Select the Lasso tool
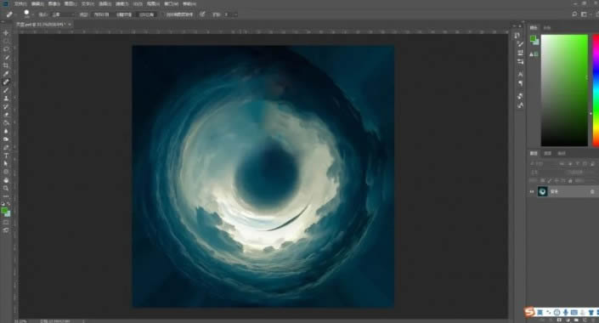 tap(6, 49)
